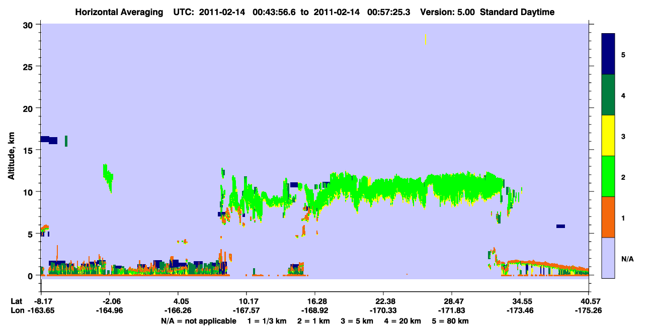Viewport: 654px width, 335px height.
Task: Click the longitude value -173.46
Action: 520,311
